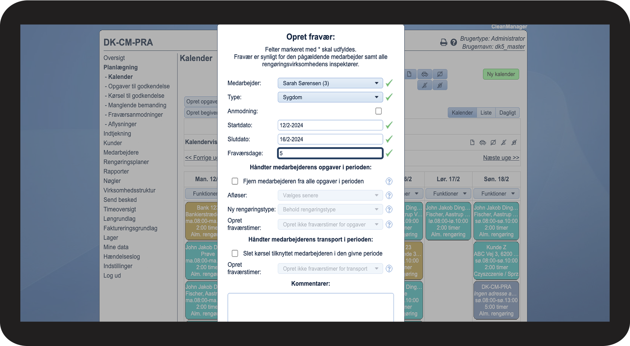Image resolution: width=630 pixels, height=346 pixels.
Task: Open the John Jakob task card on Lør. 17/2
Action: click(448, 221)
